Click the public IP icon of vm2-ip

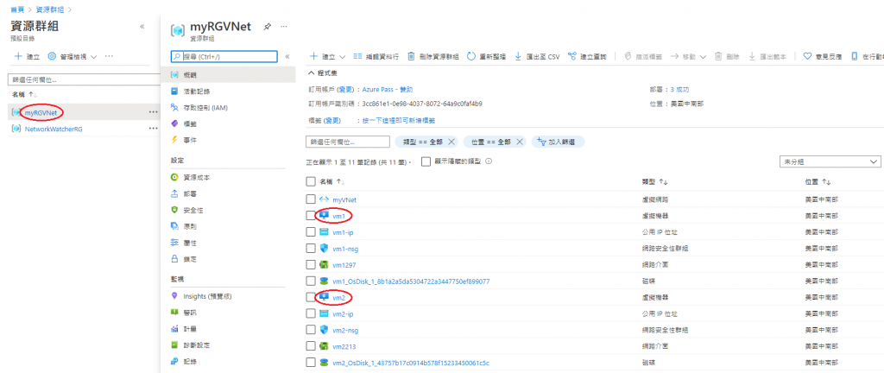click(325, 313)
